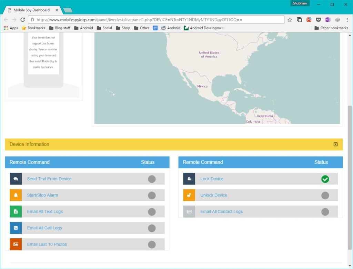Click the scrollbar up arrow

tap(350, 35)
